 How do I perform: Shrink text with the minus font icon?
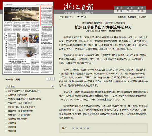[82, 17]
